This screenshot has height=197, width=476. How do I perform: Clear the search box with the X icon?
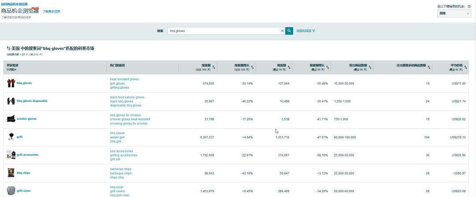point(283,31)
